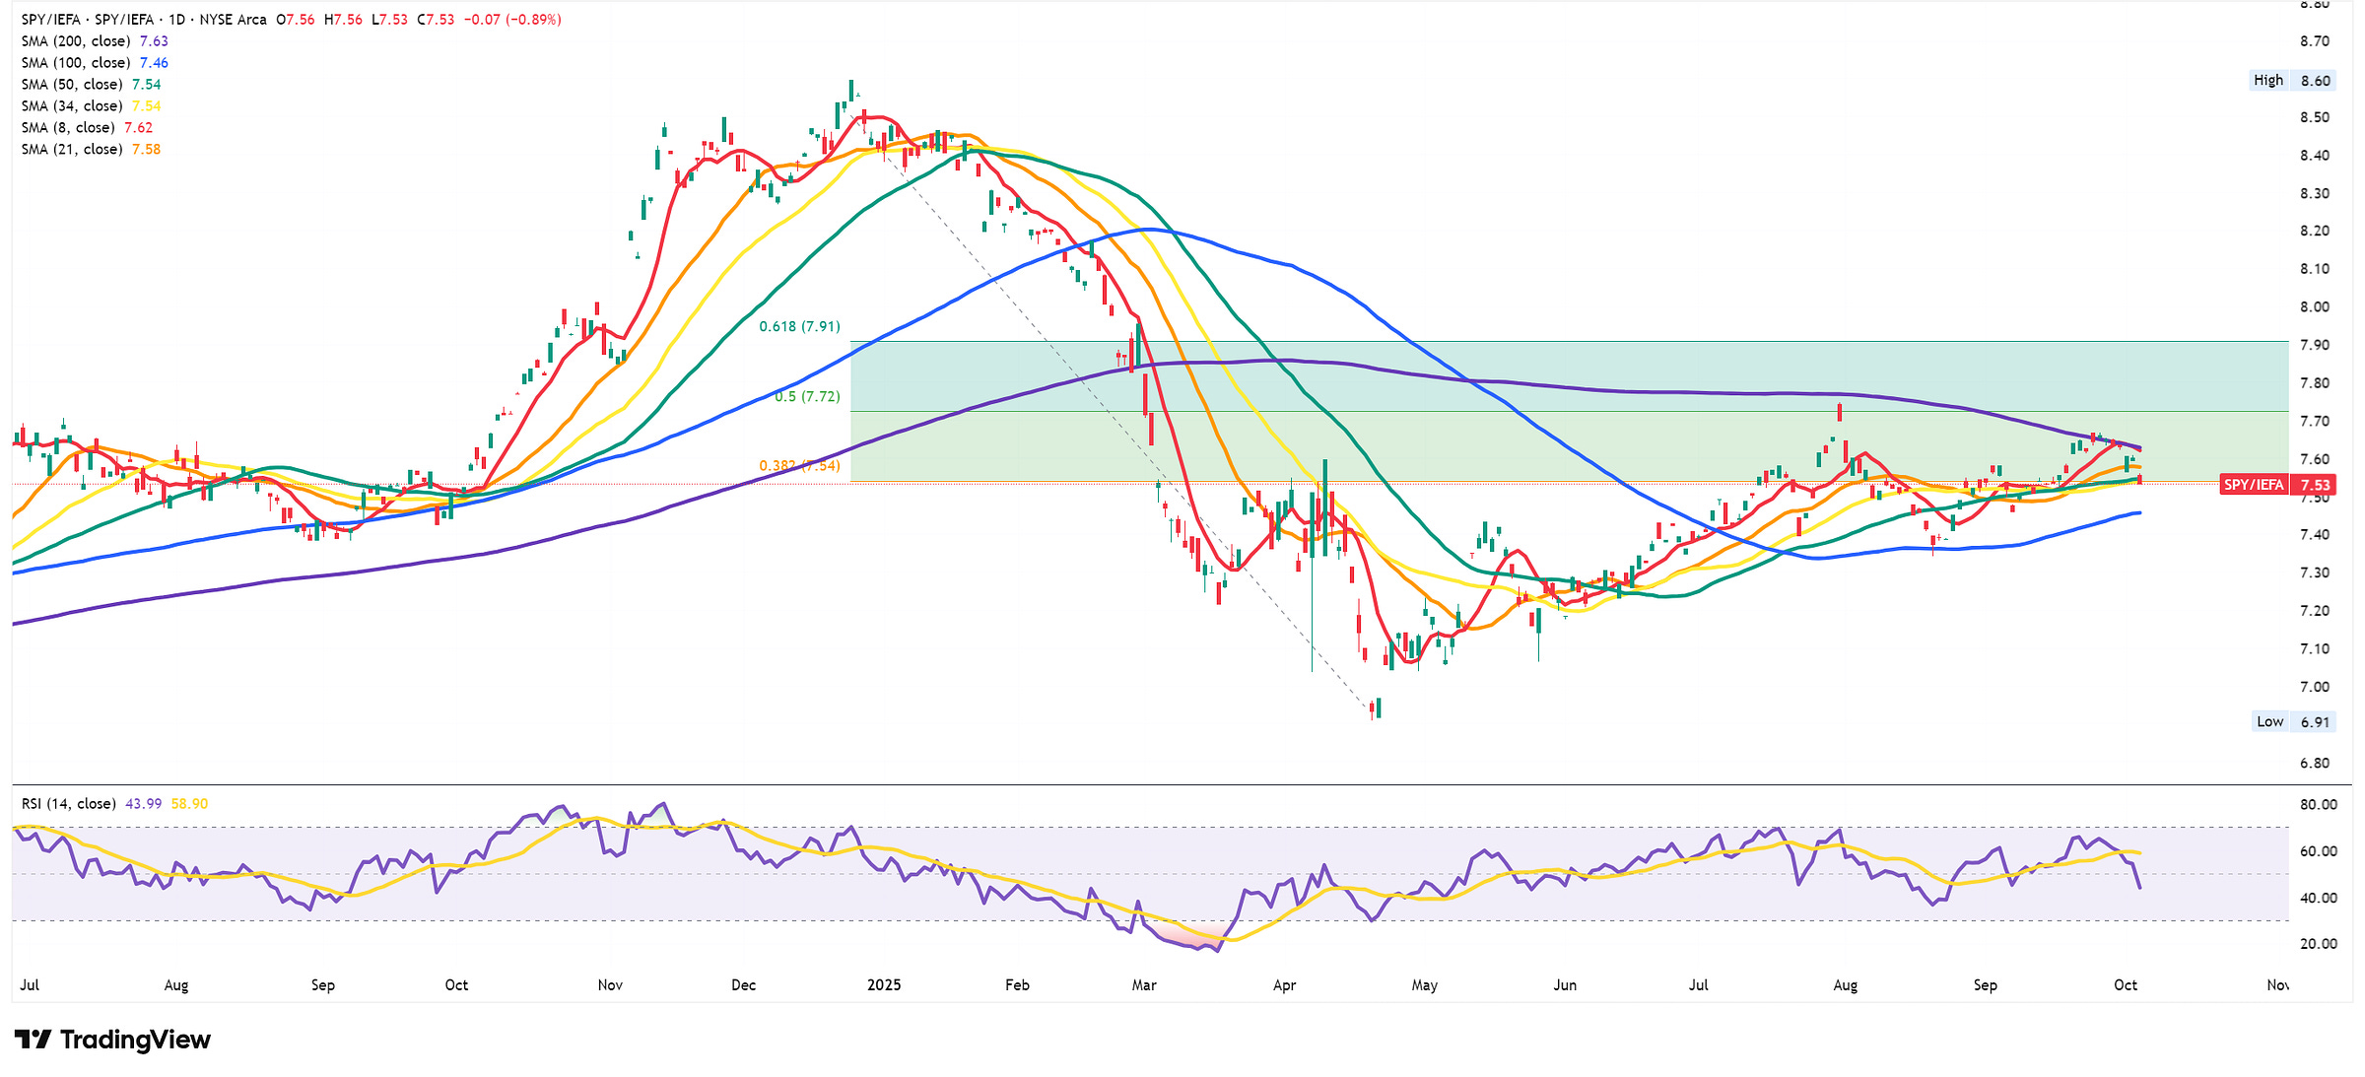Viewport: 2365px width, 1077px height.
Task: Click the RSI (14, close) indicator label
Action: [x=68, y=804]
